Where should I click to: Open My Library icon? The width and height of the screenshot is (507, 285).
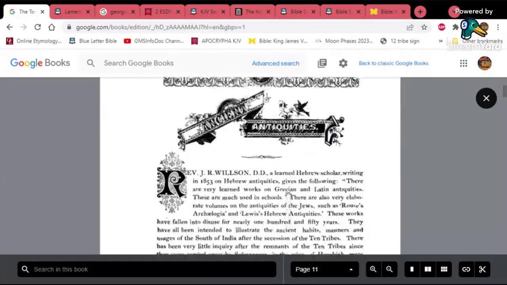click(x=322, y=63)
